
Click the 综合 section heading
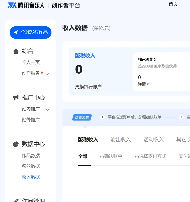[x=28, y=51]
